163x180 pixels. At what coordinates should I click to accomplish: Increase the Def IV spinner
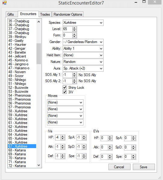[x=63, y=155]
